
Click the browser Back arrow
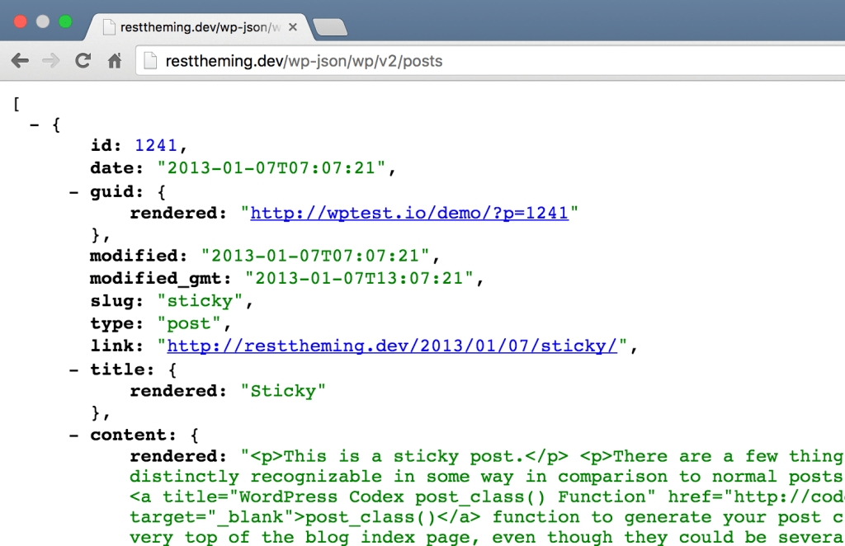(x=20, y=61)
